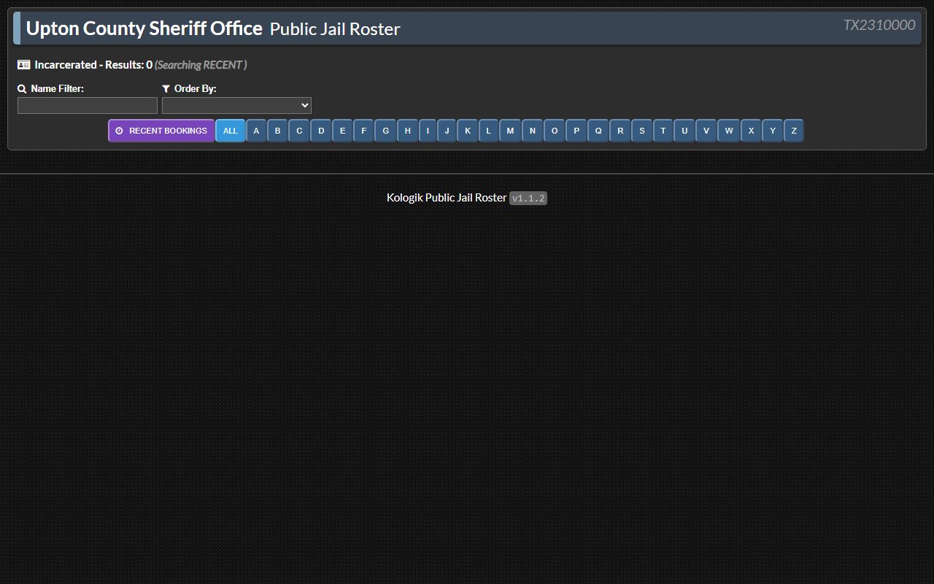
Task: Filter roster by letter C
Action: [x=299, y=131]
